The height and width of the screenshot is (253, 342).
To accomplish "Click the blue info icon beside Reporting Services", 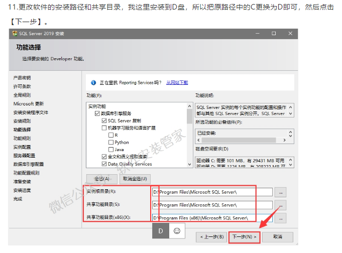I will click(93, 83).
